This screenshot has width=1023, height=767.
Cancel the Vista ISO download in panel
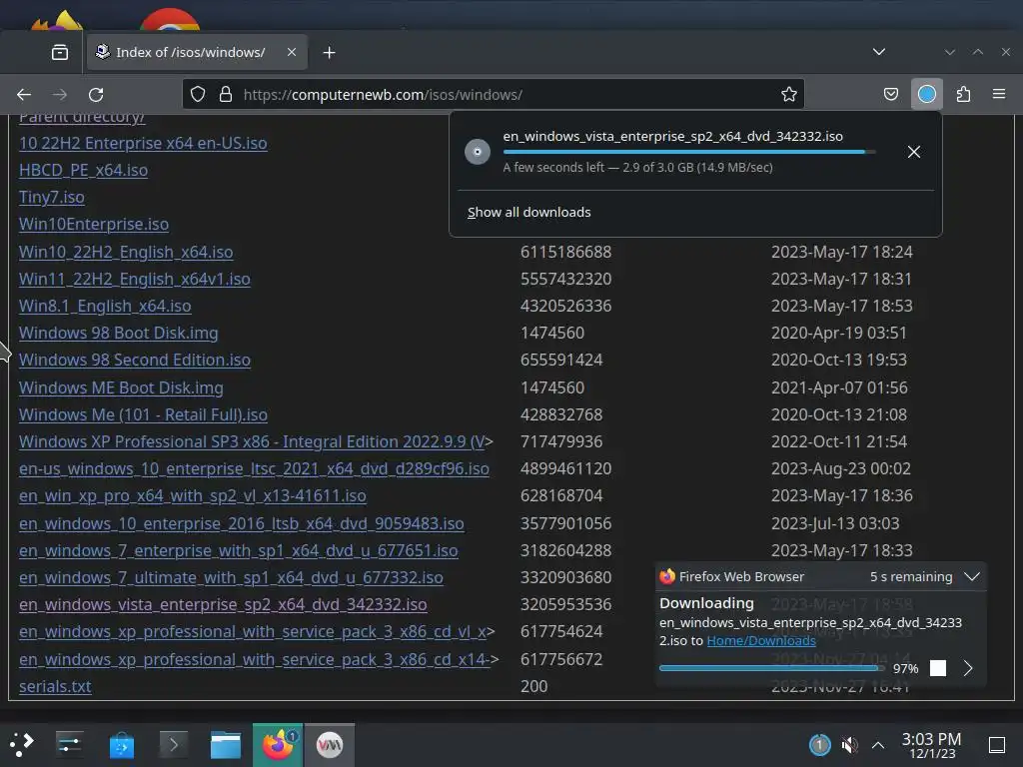click(x=913, y=152)
